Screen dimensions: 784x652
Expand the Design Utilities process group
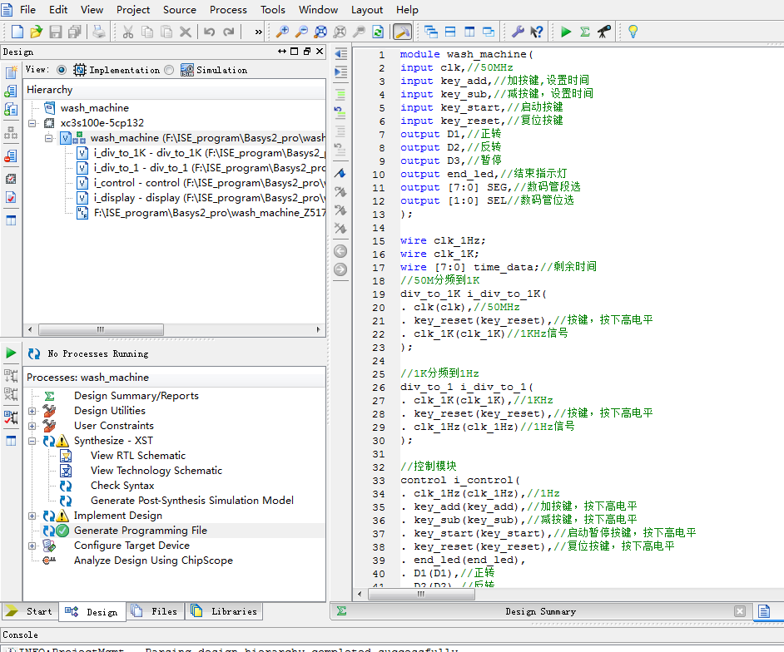click(x=31, y=410)
